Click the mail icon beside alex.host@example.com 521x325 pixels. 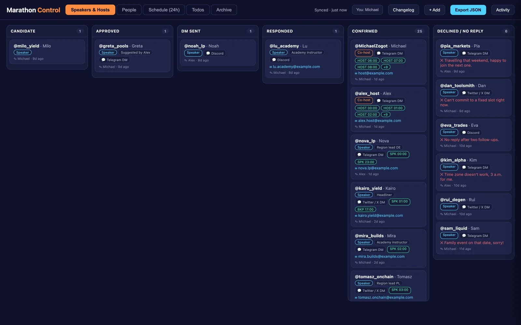tap(356, 121)
